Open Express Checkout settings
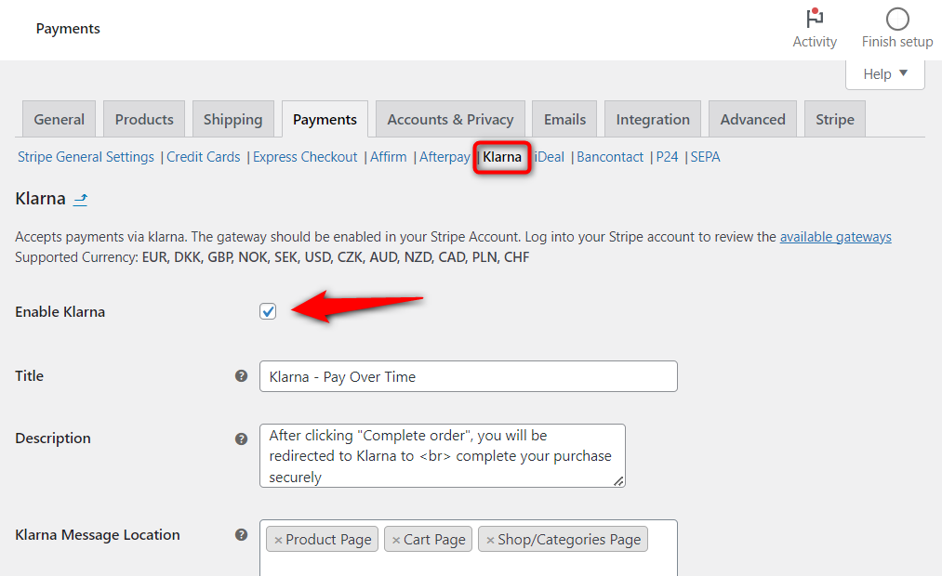The height and width of the screenshot is (576, 942). point(305,157)
